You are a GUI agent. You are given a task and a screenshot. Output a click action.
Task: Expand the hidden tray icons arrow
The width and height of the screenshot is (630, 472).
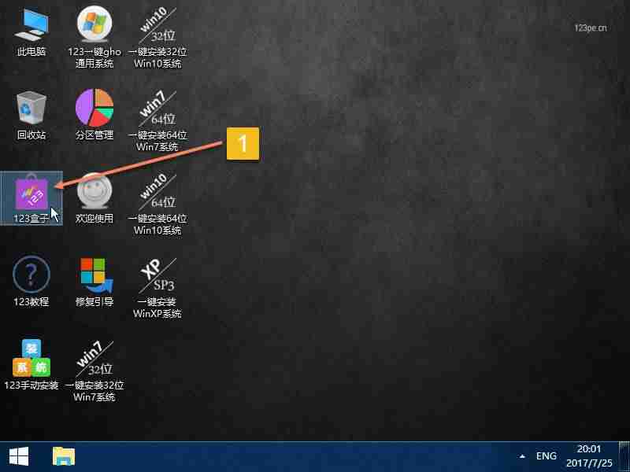pos(522,456)
